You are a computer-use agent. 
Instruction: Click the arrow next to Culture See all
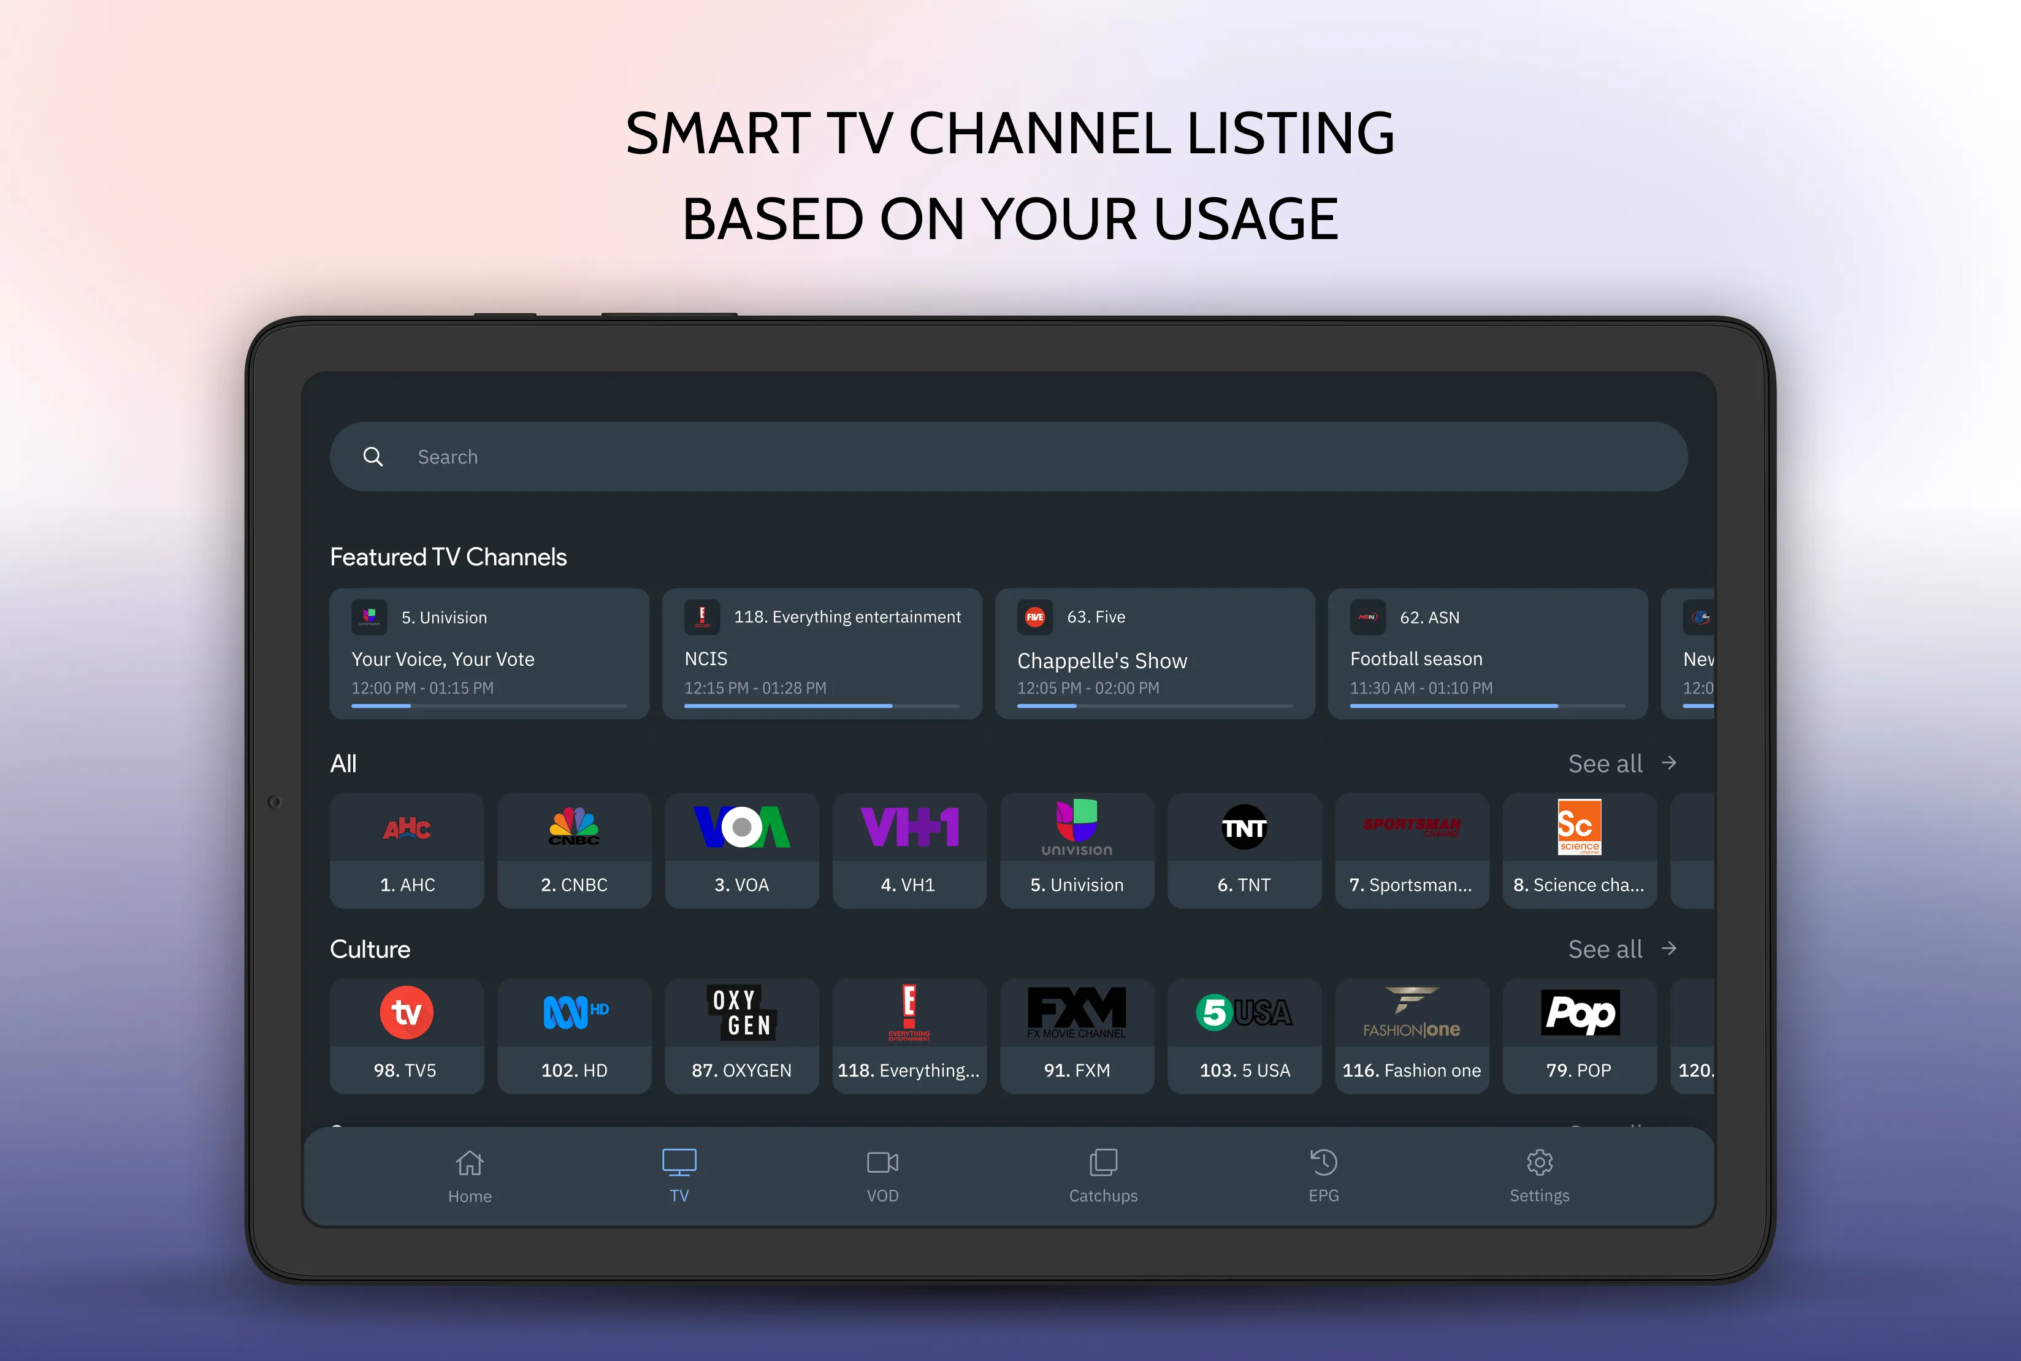tap(1668, 948)
